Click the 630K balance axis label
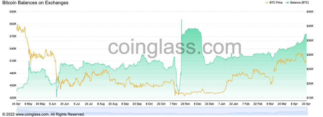Viewport: 323px width, 117px height. (13, 12)
